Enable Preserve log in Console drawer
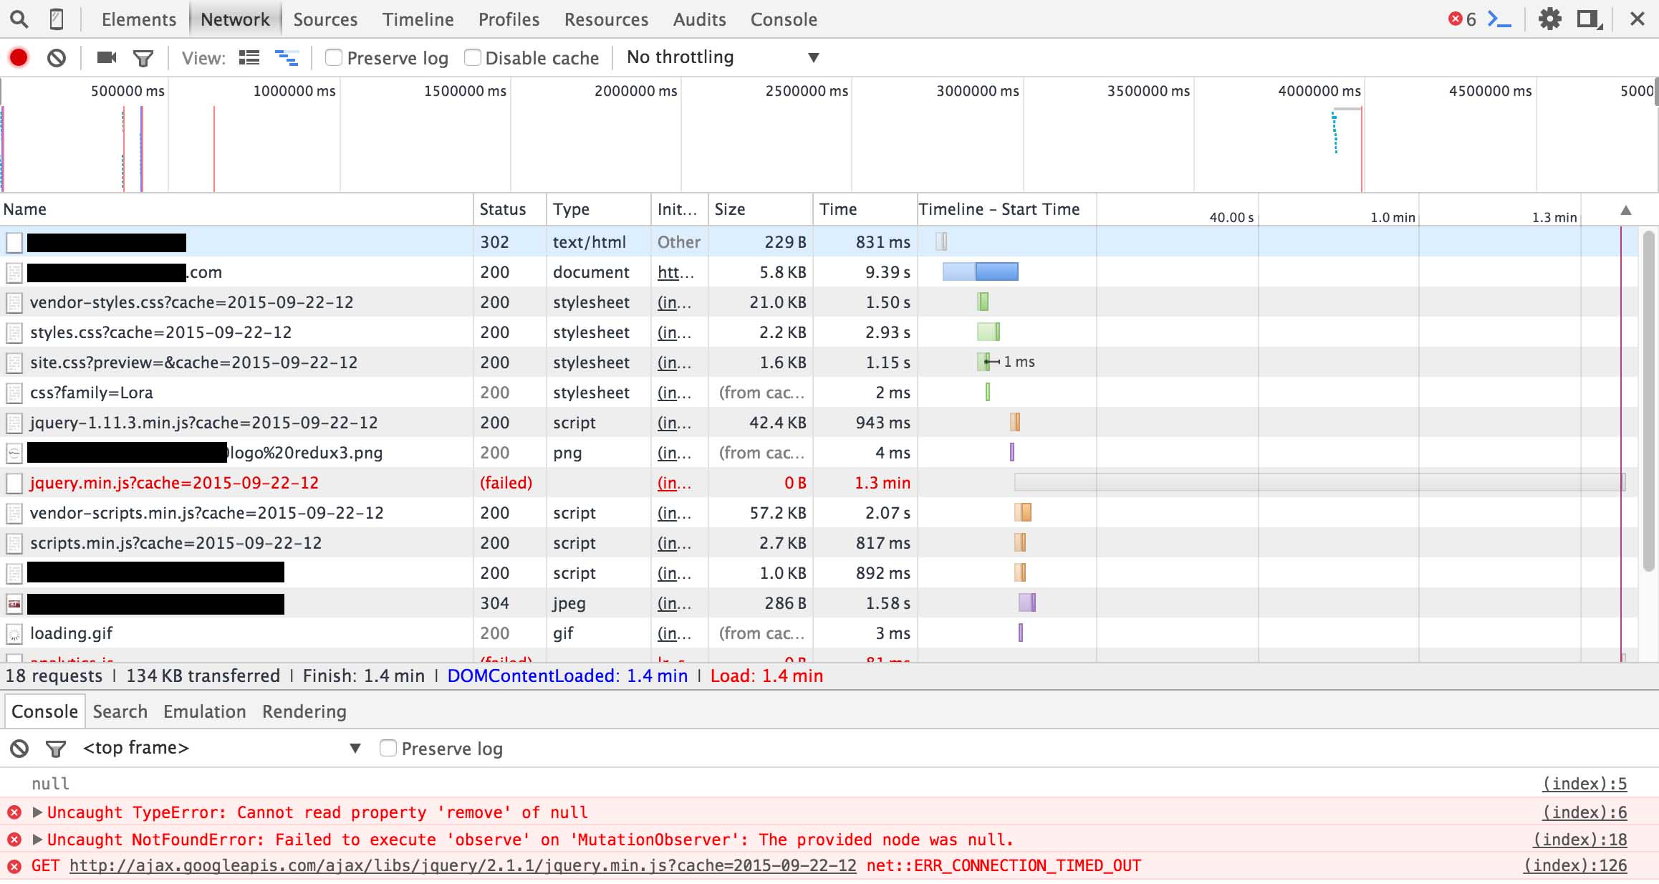The height and width of the screenshot is (884, 1659). (388, 748)
